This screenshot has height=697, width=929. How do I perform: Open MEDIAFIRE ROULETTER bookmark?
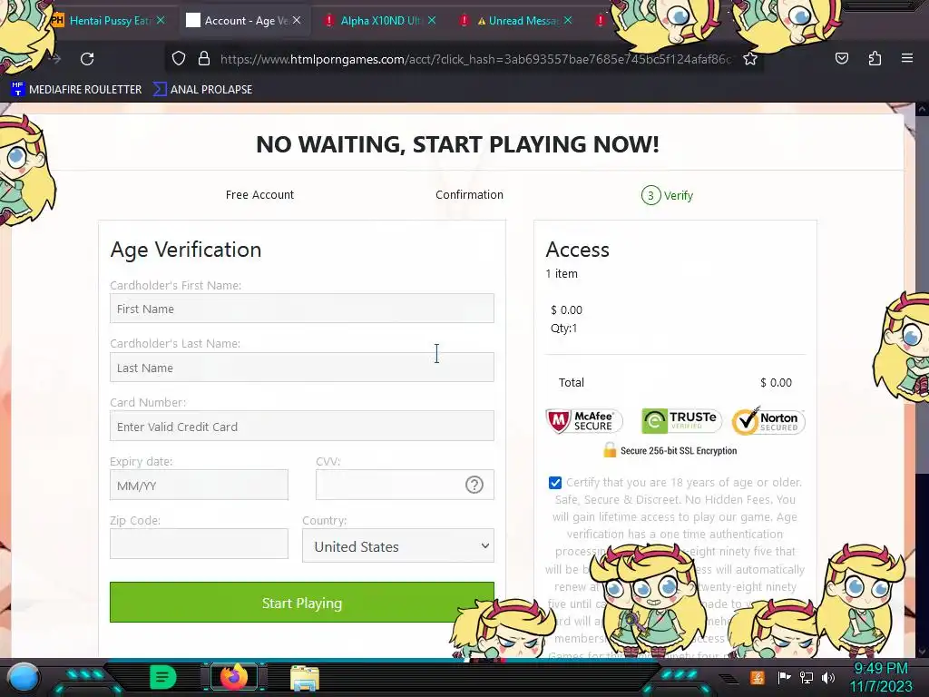tap(76, 90)
